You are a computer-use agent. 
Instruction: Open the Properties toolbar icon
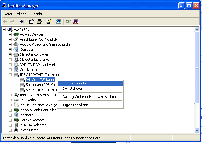coord(32,21)
